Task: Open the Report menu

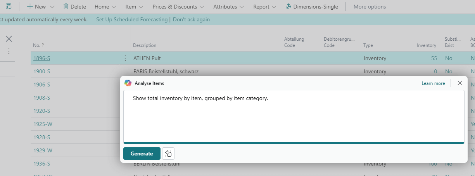Action: (x=264, y=7)
